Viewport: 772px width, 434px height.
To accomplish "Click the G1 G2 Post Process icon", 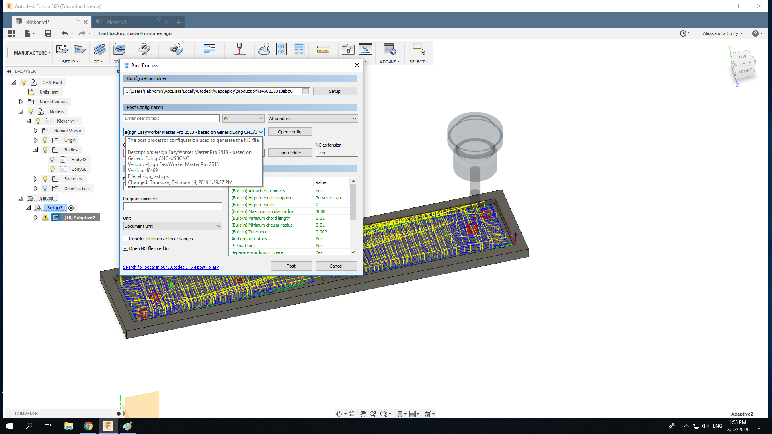I will click(281, 49).
